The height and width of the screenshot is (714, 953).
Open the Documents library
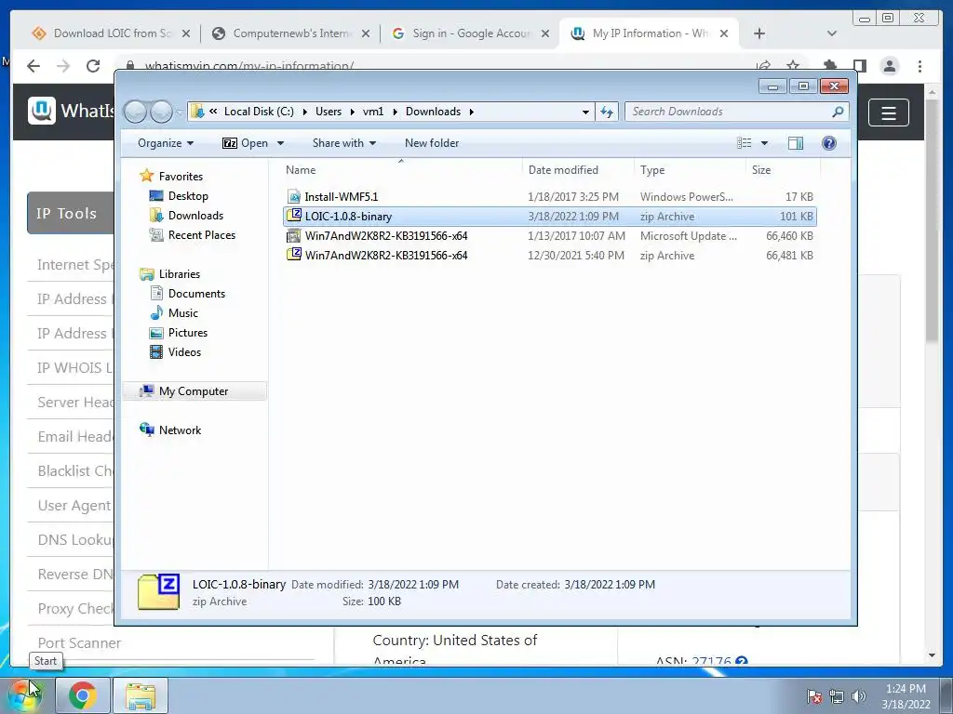pyautogui.click(x=196, y=293)
